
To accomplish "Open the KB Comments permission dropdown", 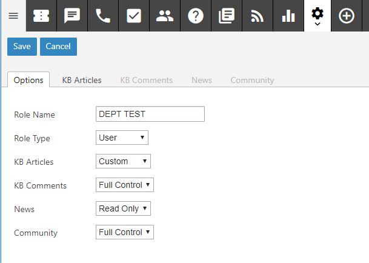I will (125, 185).
